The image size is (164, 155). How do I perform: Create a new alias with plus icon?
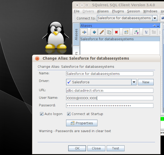pos(94,32)
